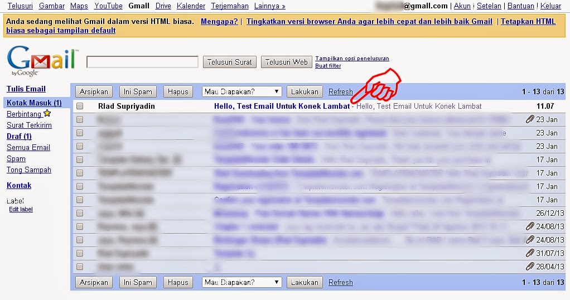
Task: Open the Mau Diapakan? dropdown above the inbox list
Action: pos(241,91)
